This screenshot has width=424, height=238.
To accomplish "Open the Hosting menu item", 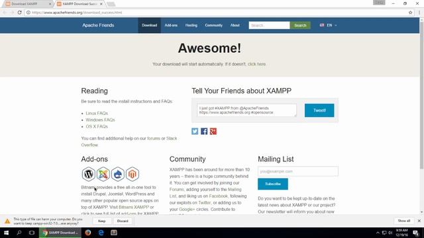I will coord(191,25).
